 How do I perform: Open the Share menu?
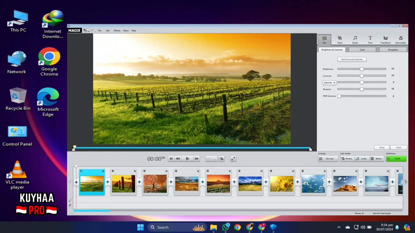(126, 30)
